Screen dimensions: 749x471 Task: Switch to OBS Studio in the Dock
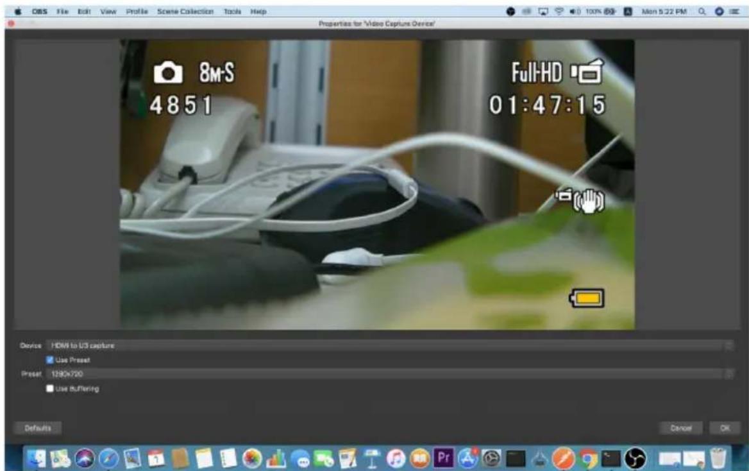click(635, 459)
